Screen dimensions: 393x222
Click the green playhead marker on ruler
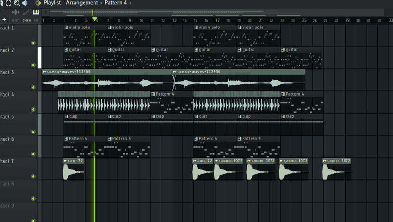point(94,19)
